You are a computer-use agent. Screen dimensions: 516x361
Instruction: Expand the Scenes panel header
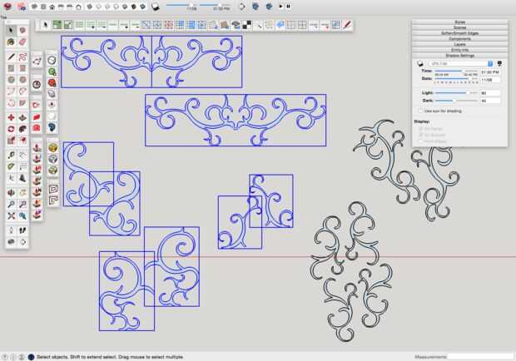[x=459, y=27]
